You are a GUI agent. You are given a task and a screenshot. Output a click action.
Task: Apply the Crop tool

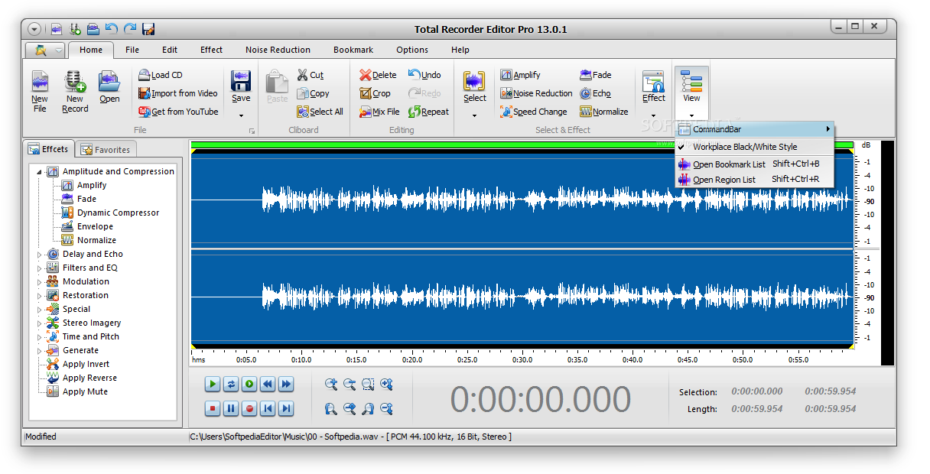click(376, 93)
